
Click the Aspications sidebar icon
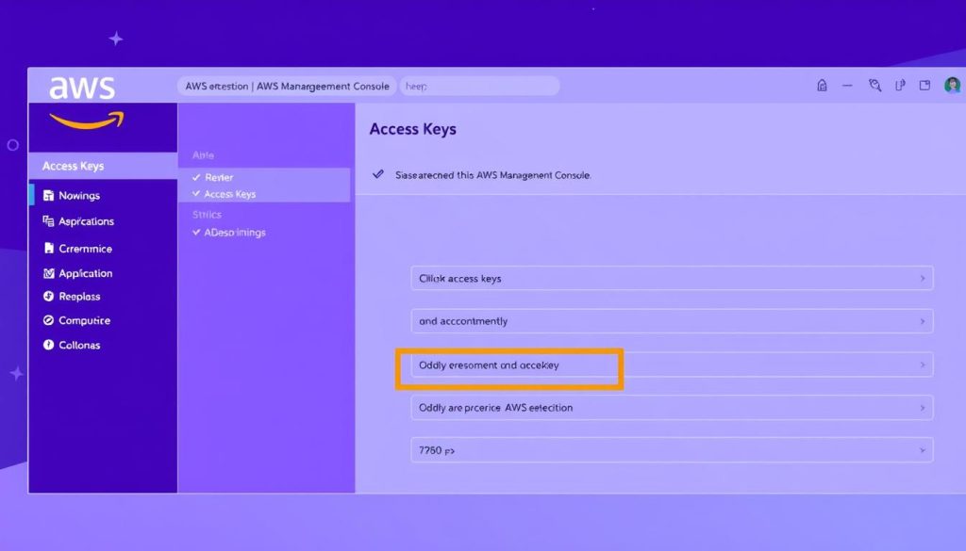48,220
